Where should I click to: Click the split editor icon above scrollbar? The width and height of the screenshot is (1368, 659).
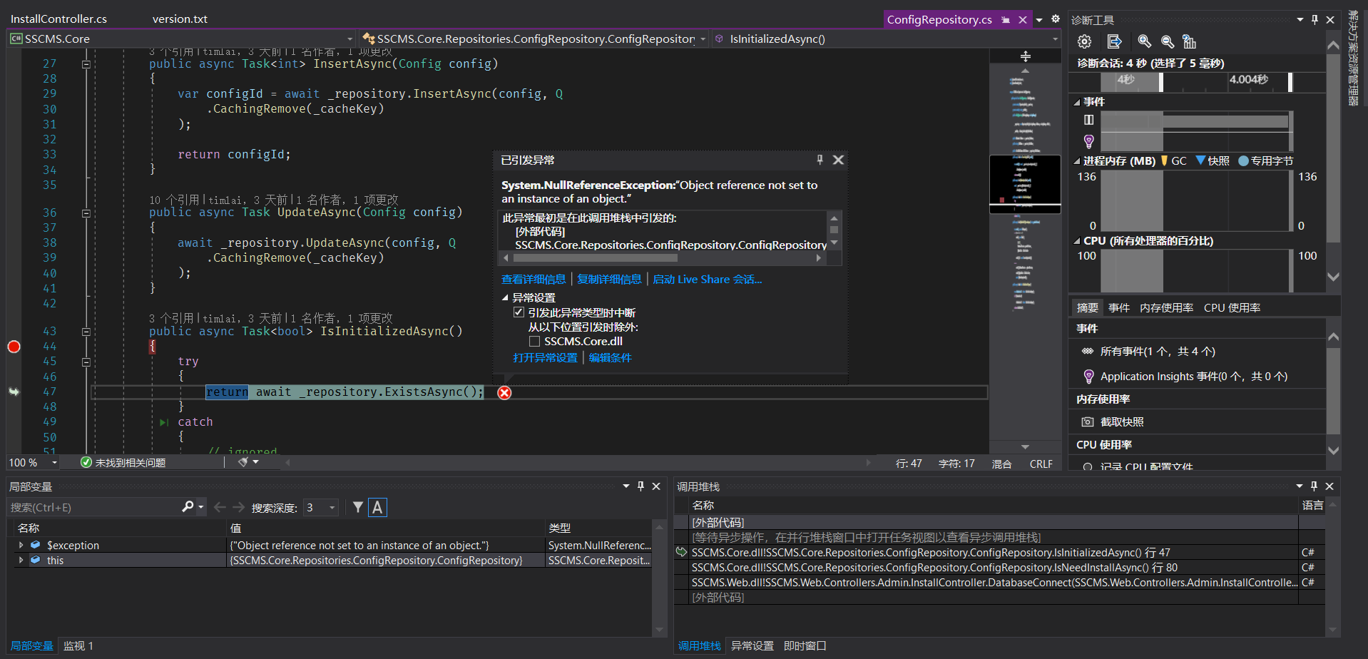pyautogui.click(x=1025, y=56)
